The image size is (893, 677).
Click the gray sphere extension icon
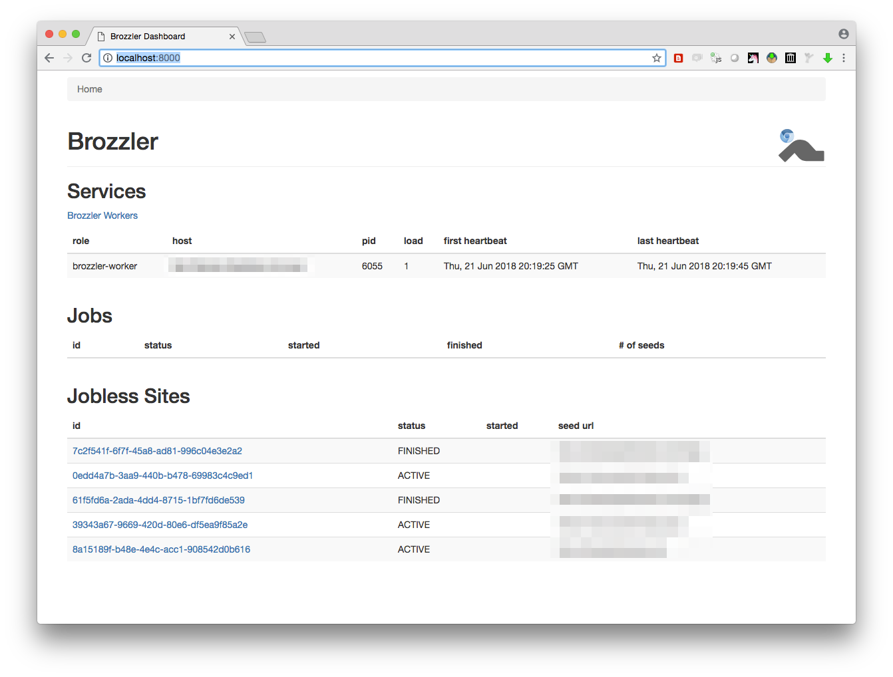click(735, 58)
